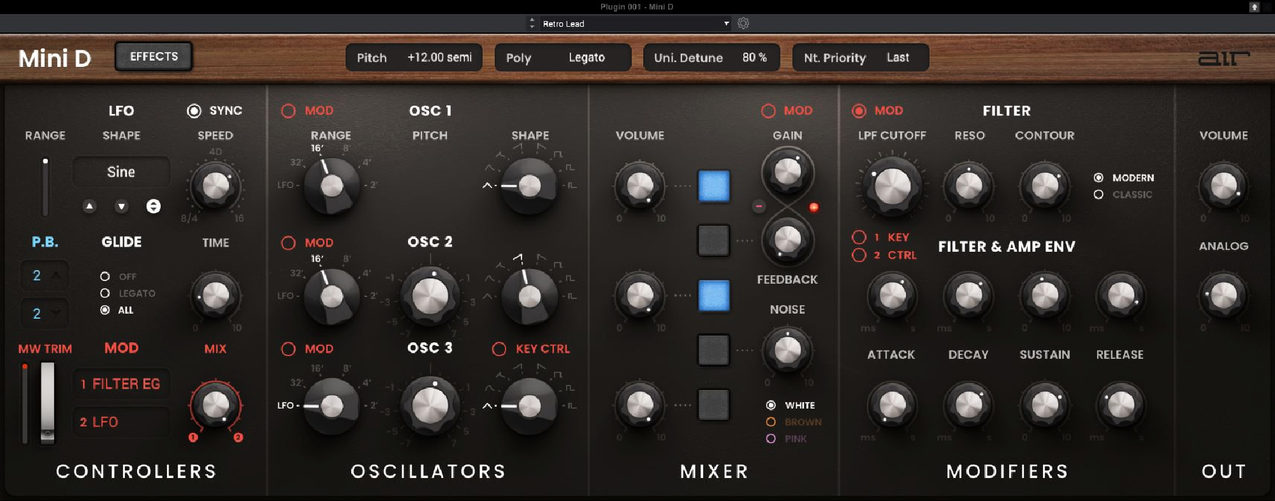Toggle the OSC 2 blue mixer switch
Image resolution: width=1275 pixels, height=501 pixels.
714,296
